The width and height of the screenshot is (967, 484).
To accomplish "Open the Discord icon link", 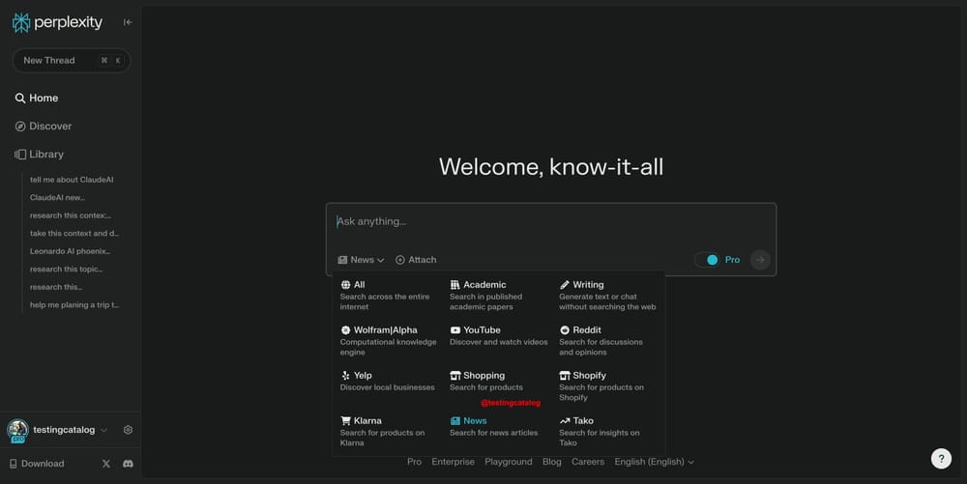I will pos(128,464).
